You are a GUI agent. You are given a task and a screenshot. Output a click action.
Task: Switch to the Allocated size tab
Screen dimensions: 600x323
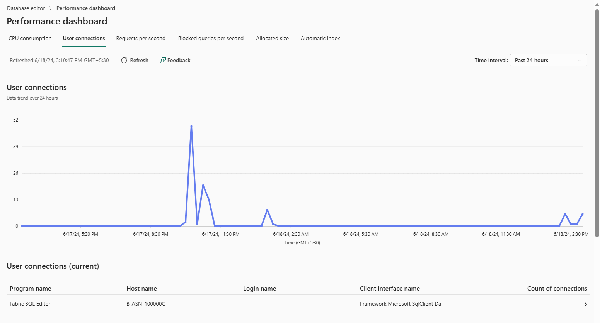[x=272, y=38]
